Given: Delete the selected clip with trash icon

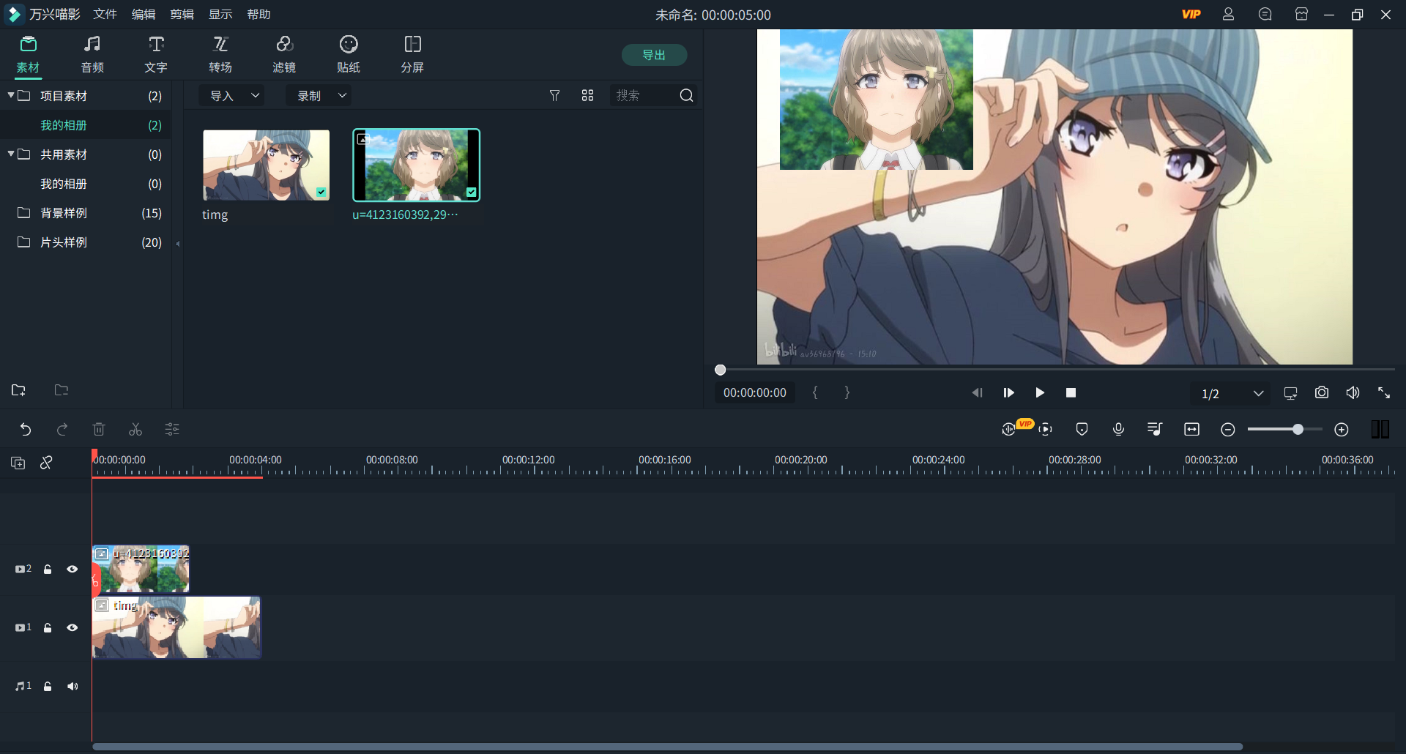Looking at the screenshot, I should (x=99, y=430).
